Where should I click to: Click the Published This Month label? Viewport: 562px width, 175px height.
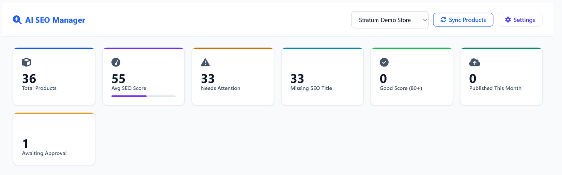[x=495, y=88]
